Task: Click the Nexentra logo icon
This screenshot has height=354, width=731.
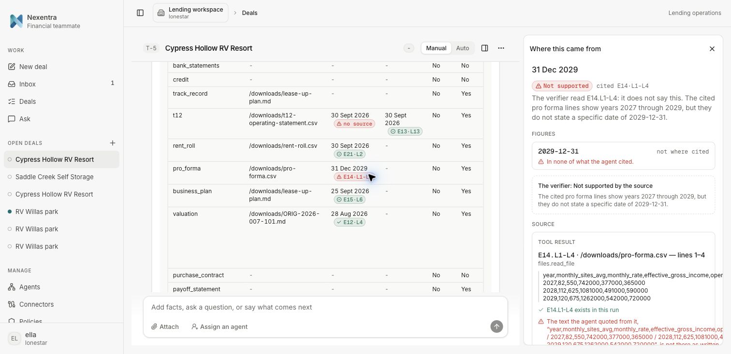Action: coord(16,21)
